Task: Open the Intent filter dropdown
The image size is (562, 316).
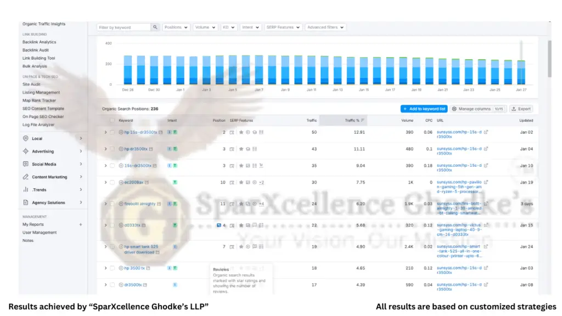Action: (x=250, y=27)
